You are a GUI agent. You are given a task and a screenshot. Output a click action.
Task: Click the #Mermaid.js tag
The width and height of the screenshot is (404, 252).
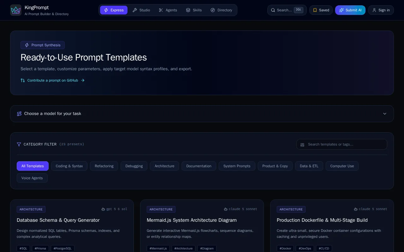[x=158, y=249]
